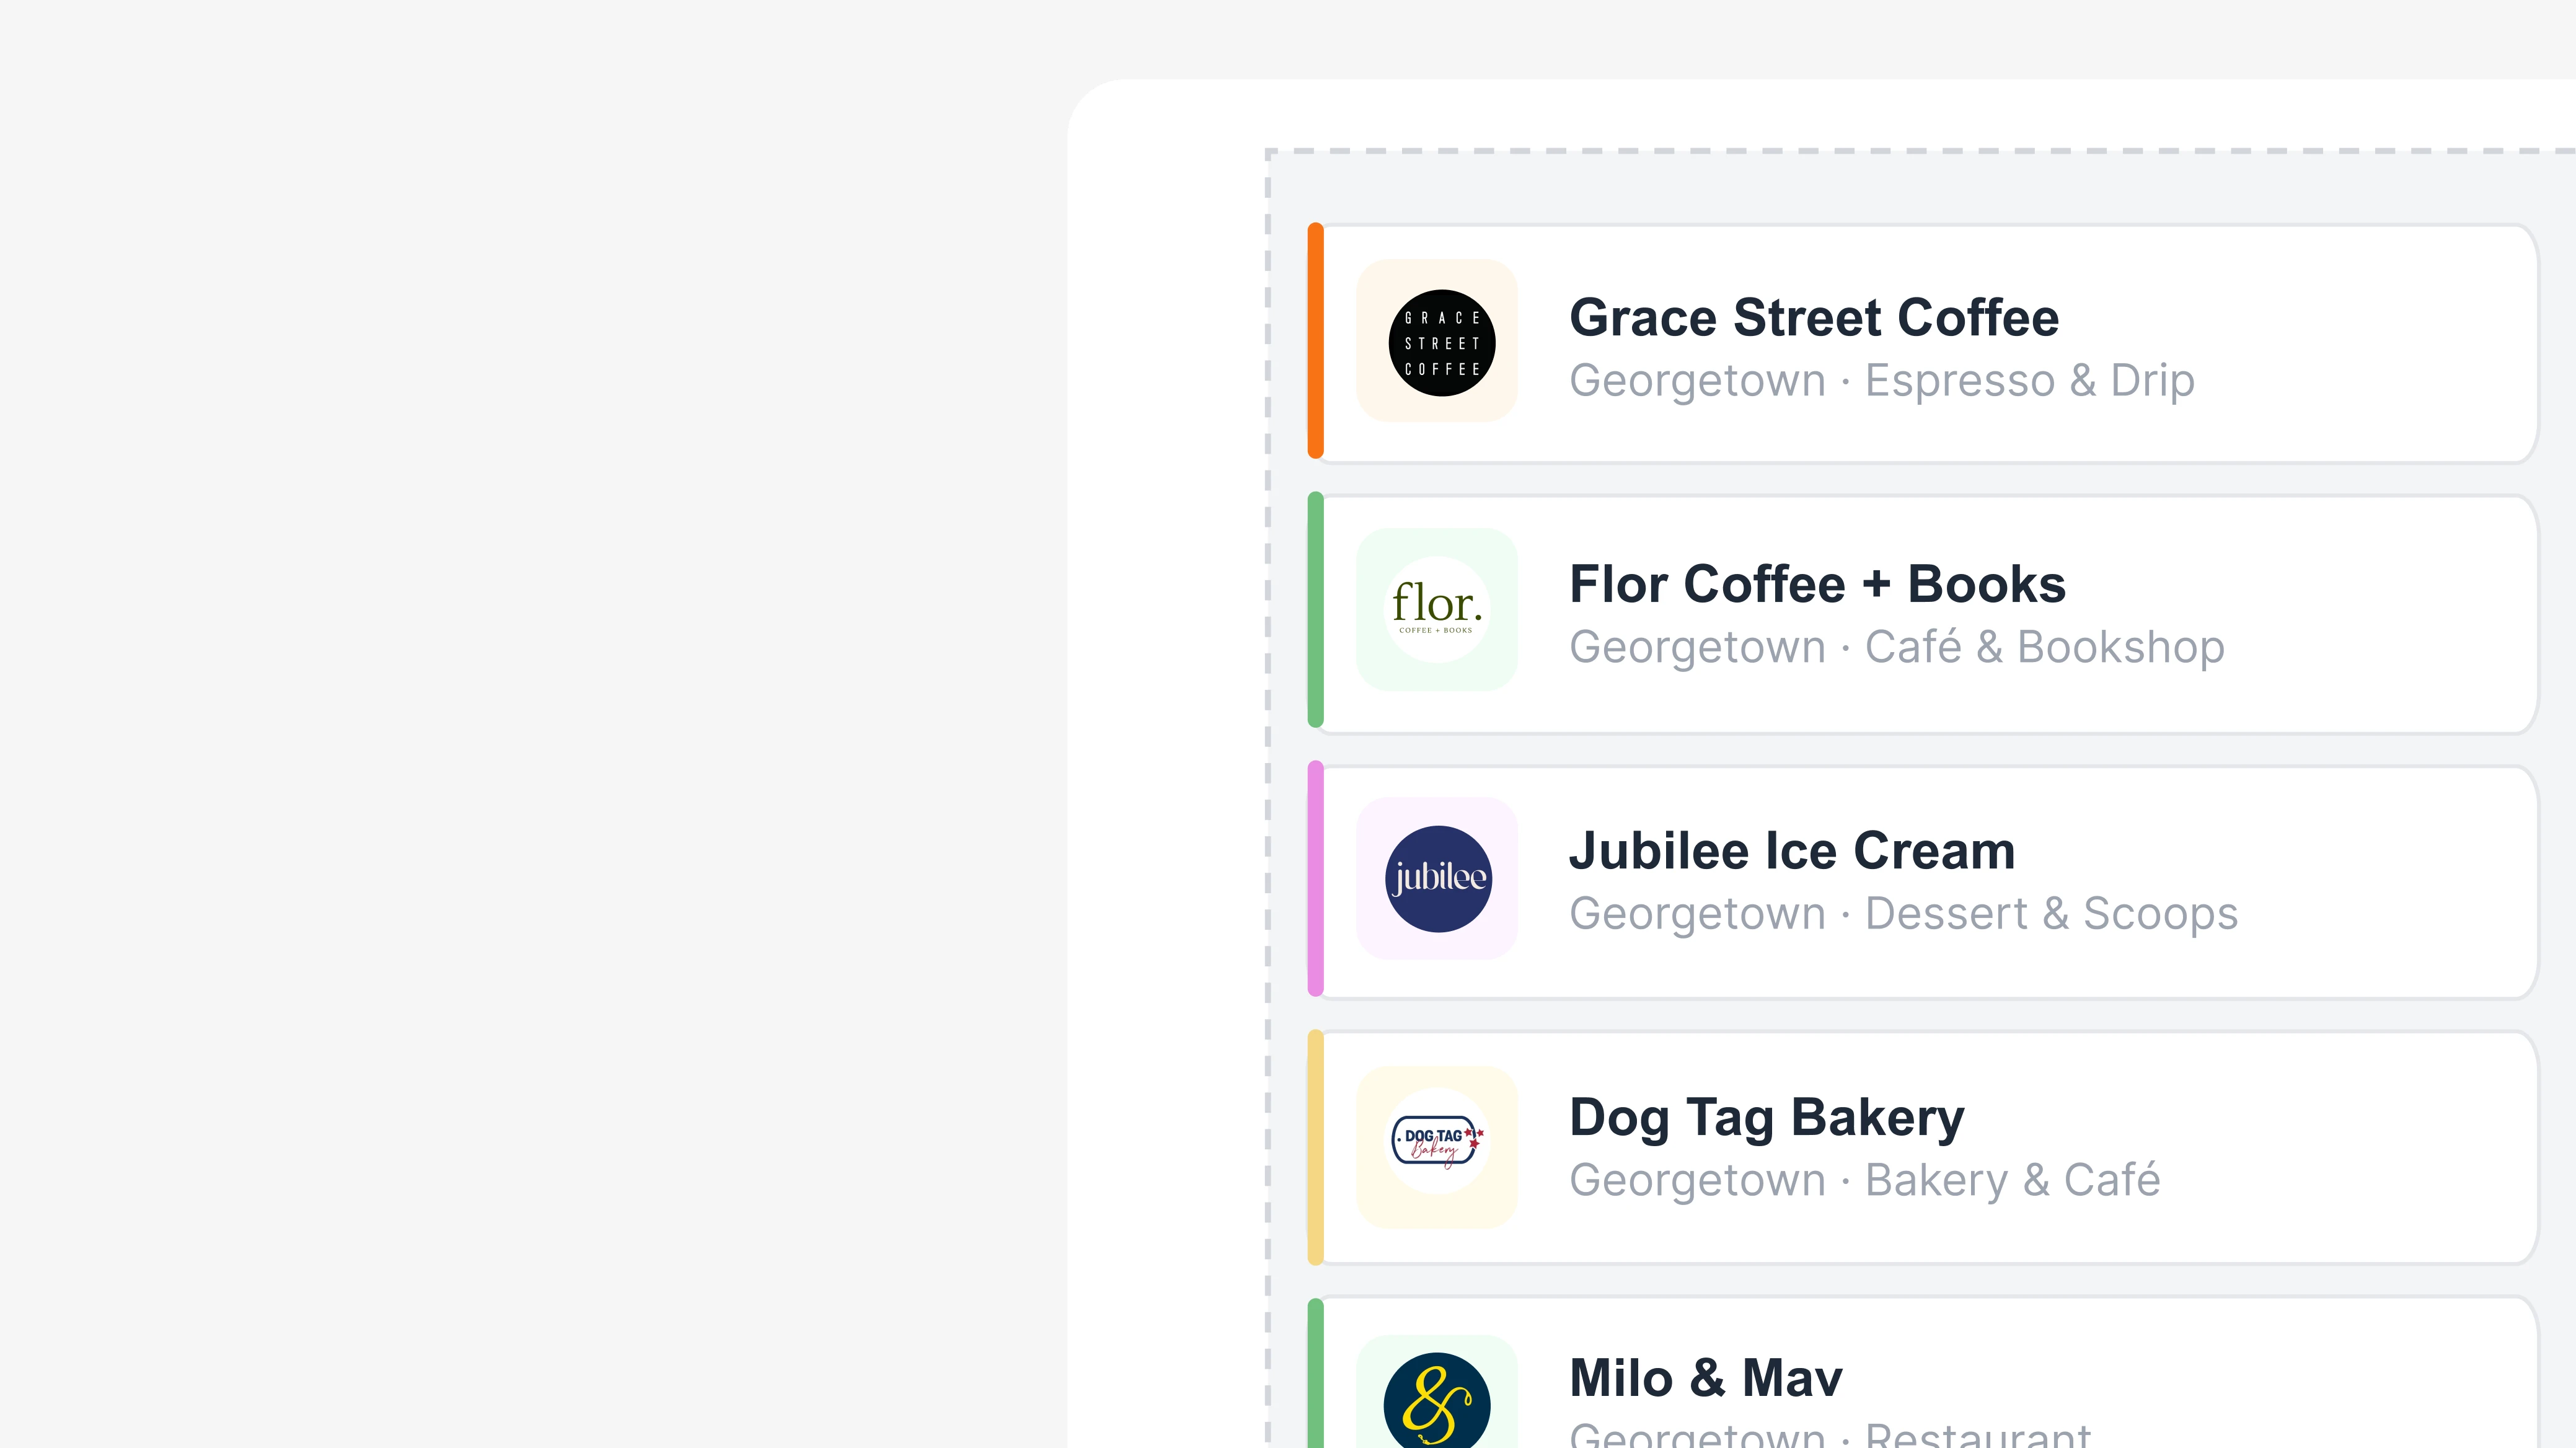Screen dimensions: 2576x1448
Task: Click the Grace Street Coffee round logo
Action: pyautogui.click(x=1441, y=343)
